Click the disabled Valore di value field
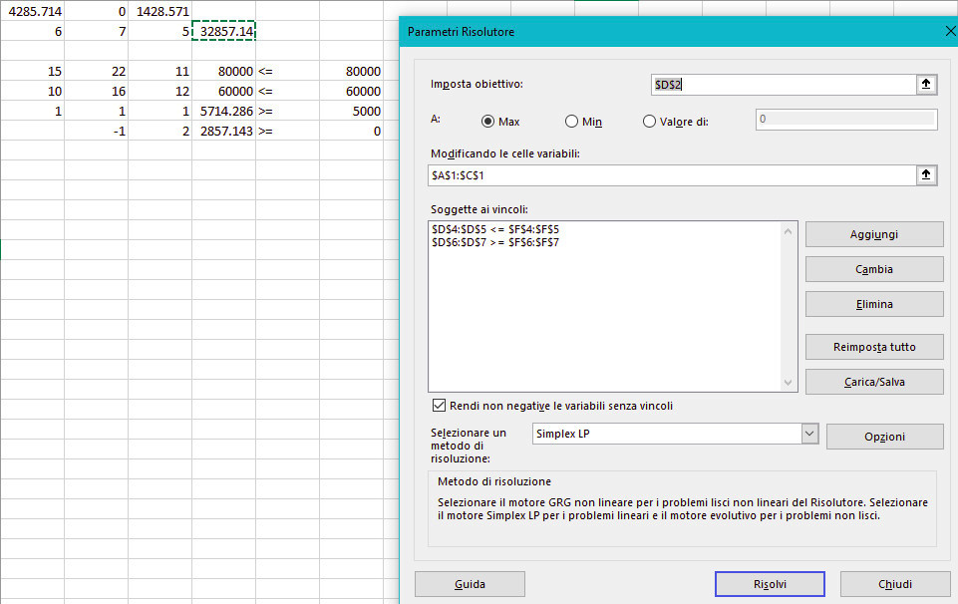 (x=846, y=119)
